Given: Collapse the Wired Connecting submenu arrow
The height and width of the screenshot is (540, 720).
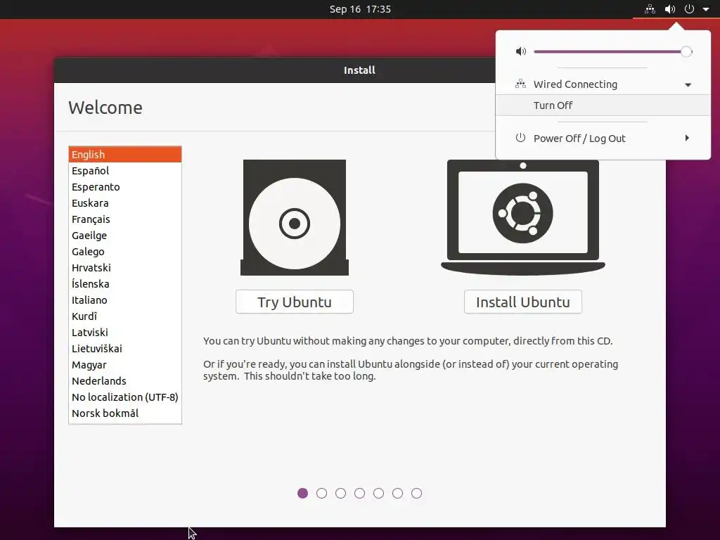Looking at the screenshot, I should (688, 84).
